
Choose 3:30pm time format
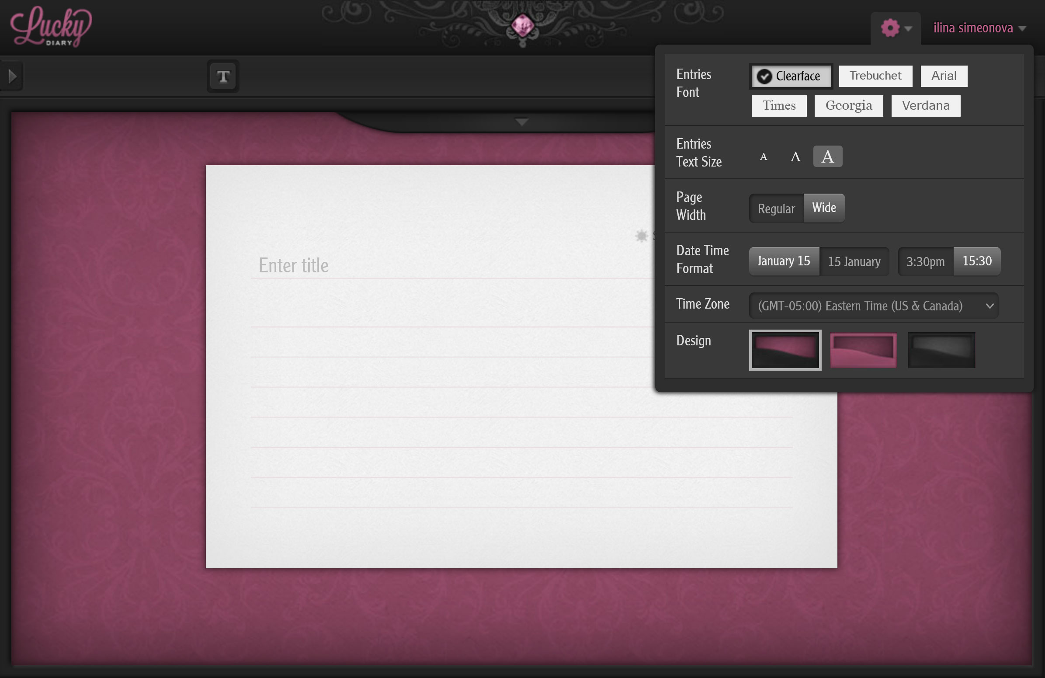[x=925, y=262]
